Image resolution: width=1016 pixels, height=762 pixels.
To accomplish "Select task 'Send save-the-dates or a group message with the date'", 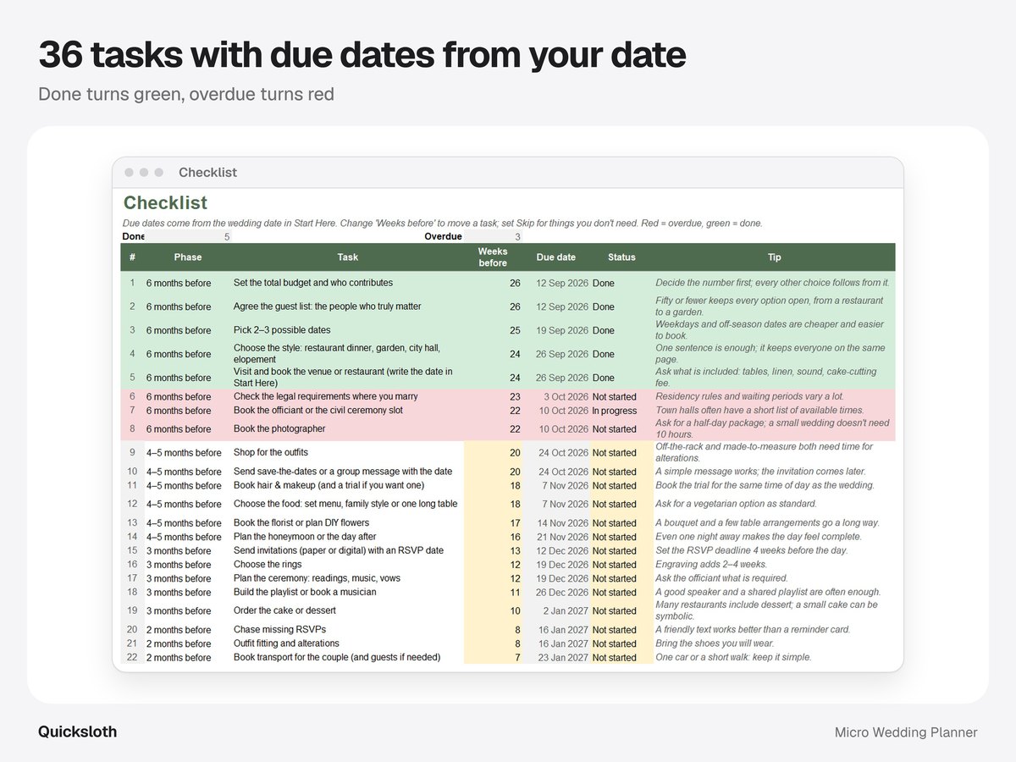I will [343, 472].
